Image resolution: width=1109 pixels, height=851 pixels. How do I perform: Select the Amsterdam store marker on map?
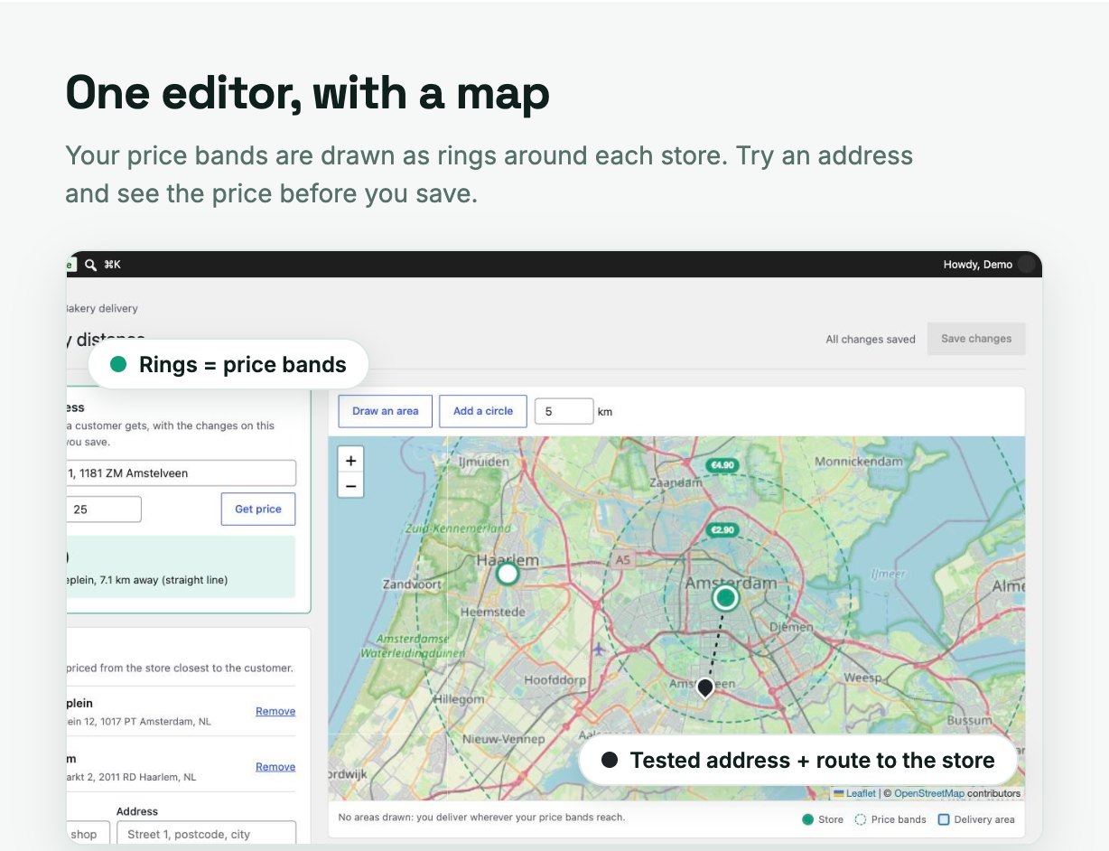tap(725, 597)
